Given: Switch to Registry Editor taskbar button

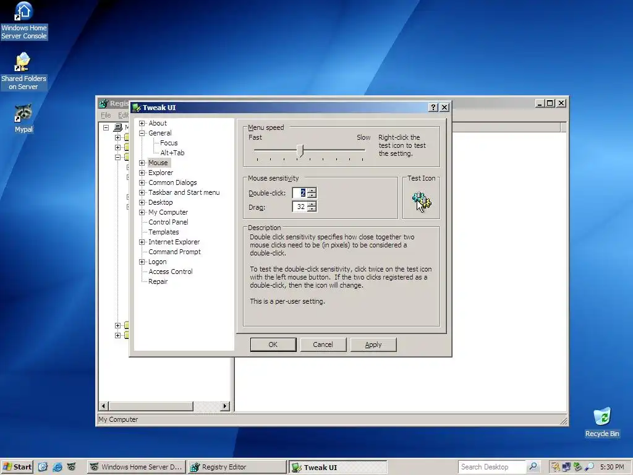Looking at the screenshot, I should 237,467.
